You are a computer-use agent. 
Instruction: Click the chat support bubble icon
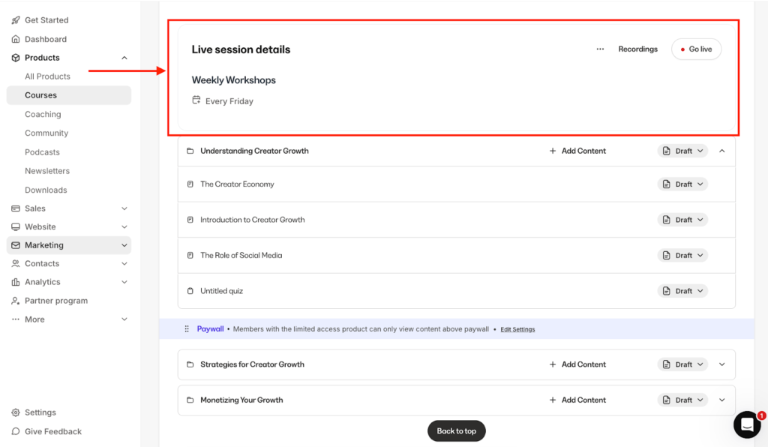point(746,424)
